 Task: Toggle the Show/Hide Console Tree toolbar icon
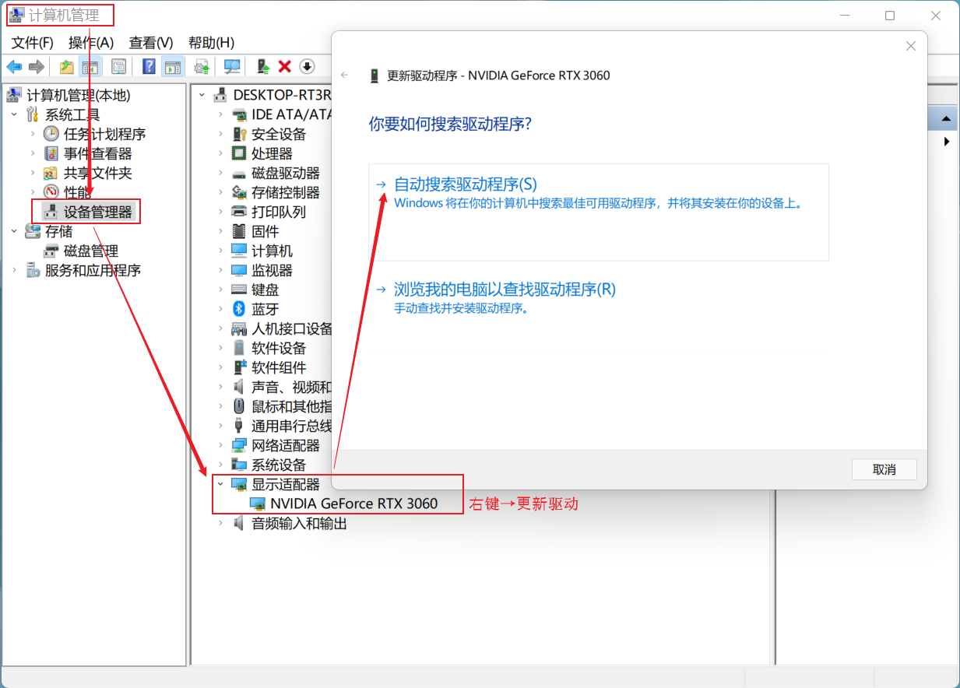90,67
